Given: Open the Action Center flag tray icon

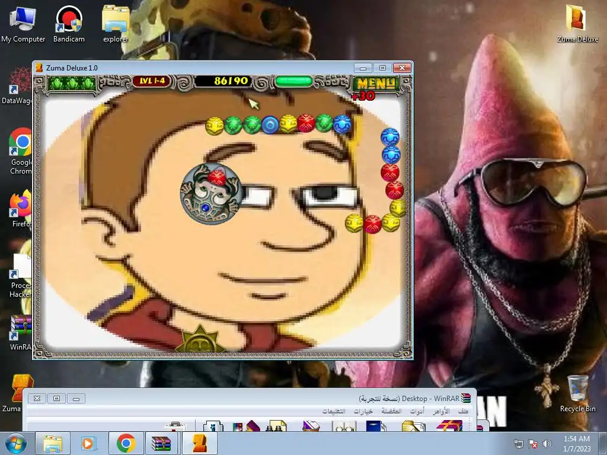Looking at the screenshot, I should tap(533, 444).
